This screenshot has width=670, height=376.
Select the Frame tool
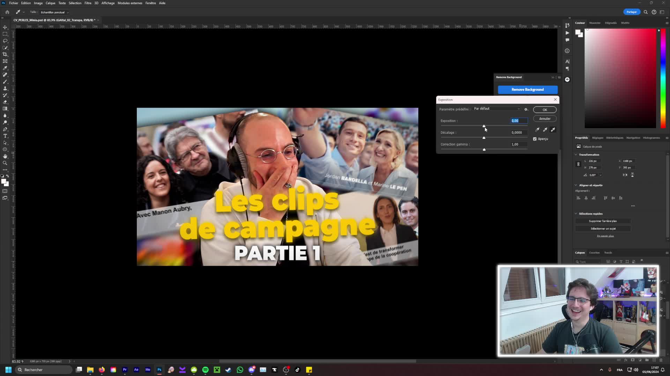5,61
